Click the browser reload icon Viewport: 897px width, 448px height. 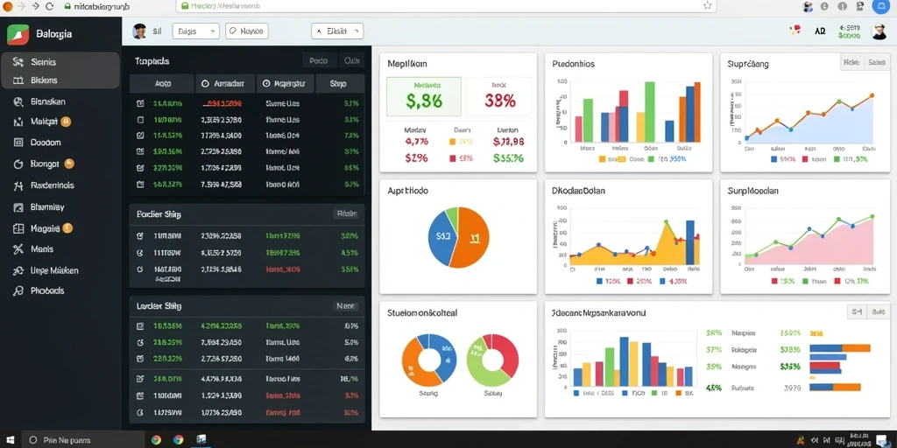point(49,6)
